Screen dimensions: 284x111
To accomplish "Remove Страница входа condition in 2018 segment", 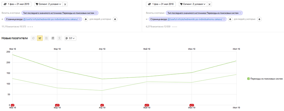I will (224, 19).
